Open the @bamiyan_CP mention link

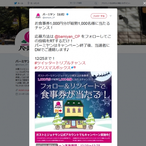(x=67, y=36)
